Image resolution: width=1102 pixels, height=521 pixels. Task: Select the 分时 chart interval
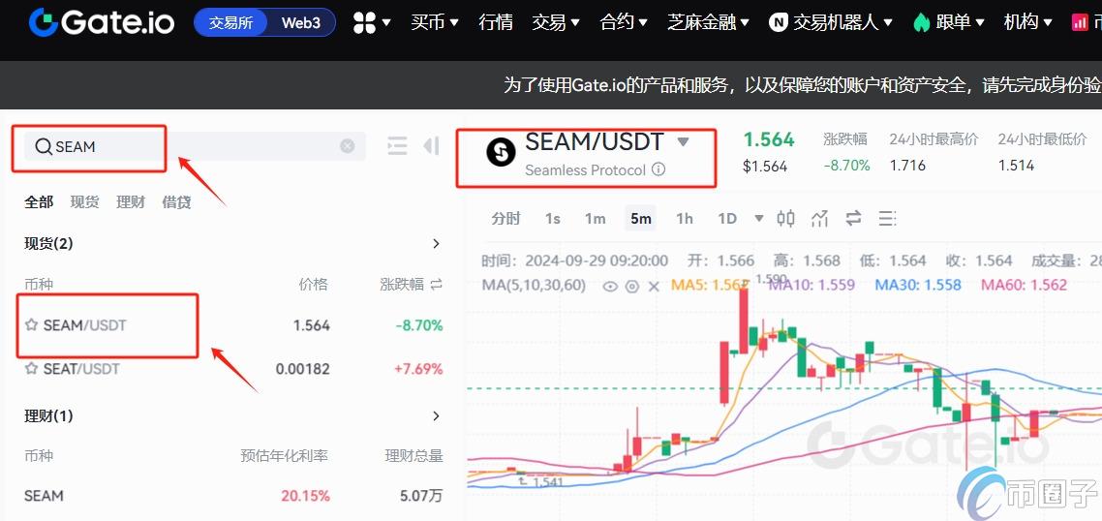click(506, 219)
